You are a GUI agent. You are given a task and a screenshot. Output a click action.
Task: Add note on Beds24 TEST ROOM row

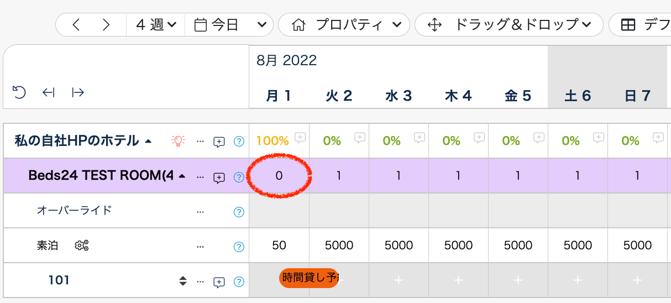click(219, 177)
